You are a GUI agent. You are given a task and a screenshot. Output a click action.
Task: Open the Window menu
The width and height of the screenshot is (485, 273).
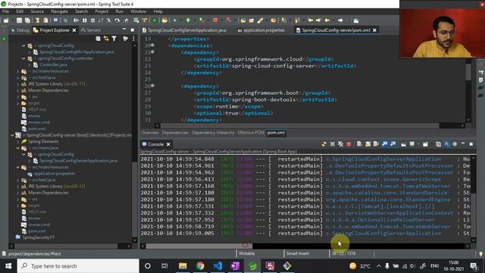(138, 11)
